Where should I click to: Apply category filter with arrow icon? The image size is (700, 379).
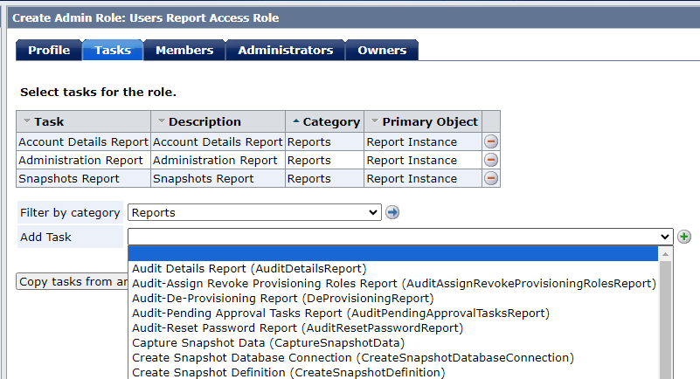(x=392, y=212)
